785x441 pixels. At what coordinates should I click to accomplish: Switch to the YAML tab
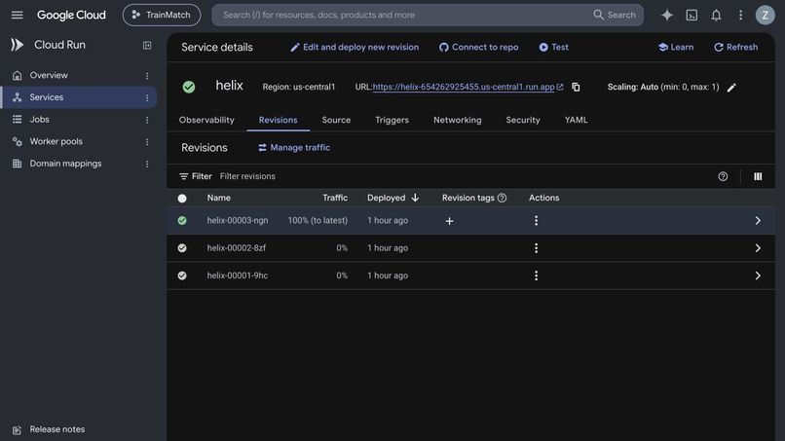point(577,120)
